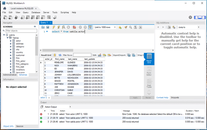Switch to Field Types view
207x130 pixels.
tap(149, 83)
